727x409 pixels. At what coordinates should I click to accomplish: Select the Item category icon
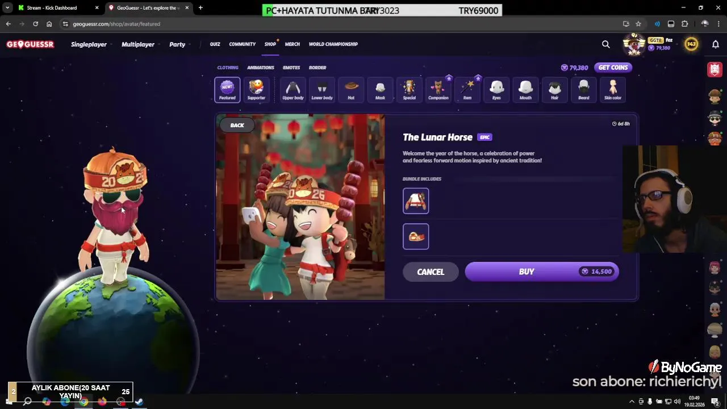467,90
